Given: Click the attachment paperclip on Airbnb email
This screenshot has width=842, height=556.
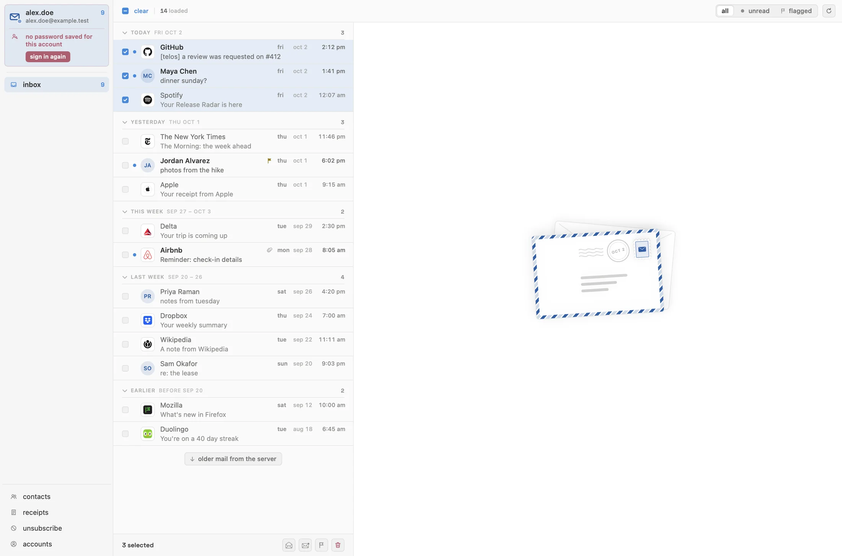Looking at the screenshot, I should (269, 250).
